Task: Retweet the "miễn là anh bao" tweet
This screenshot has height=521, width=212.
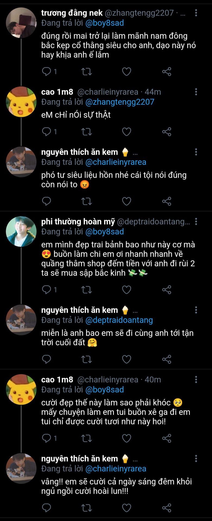Action: [x=86, y=359]
